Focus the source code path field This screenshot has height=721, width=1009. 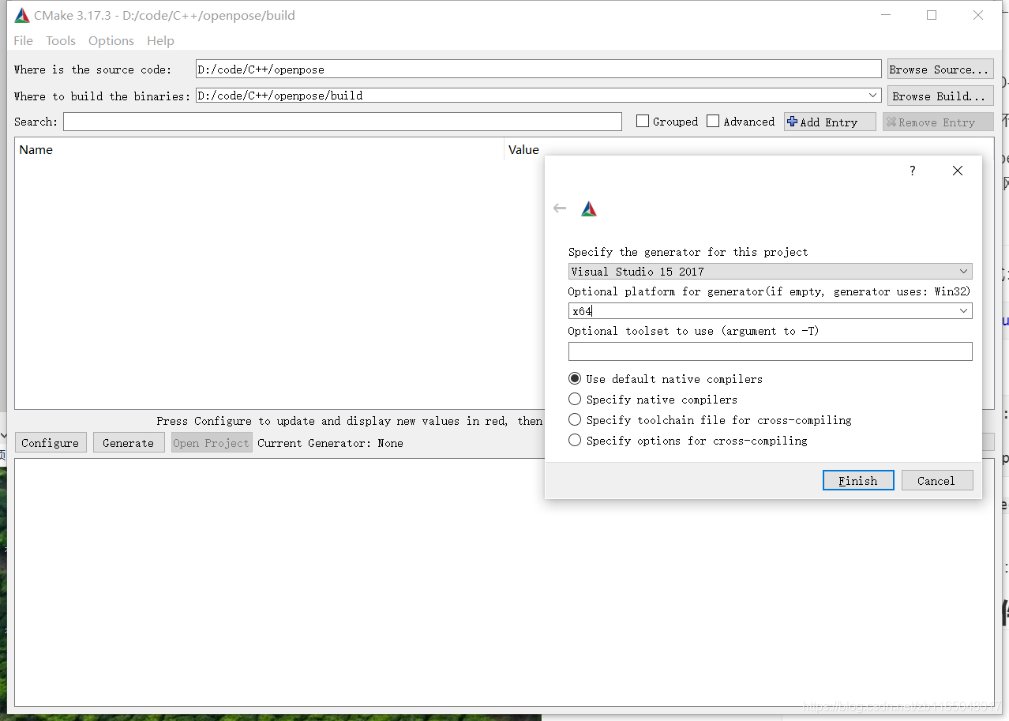pyautogui.click(x=538, y=69)
